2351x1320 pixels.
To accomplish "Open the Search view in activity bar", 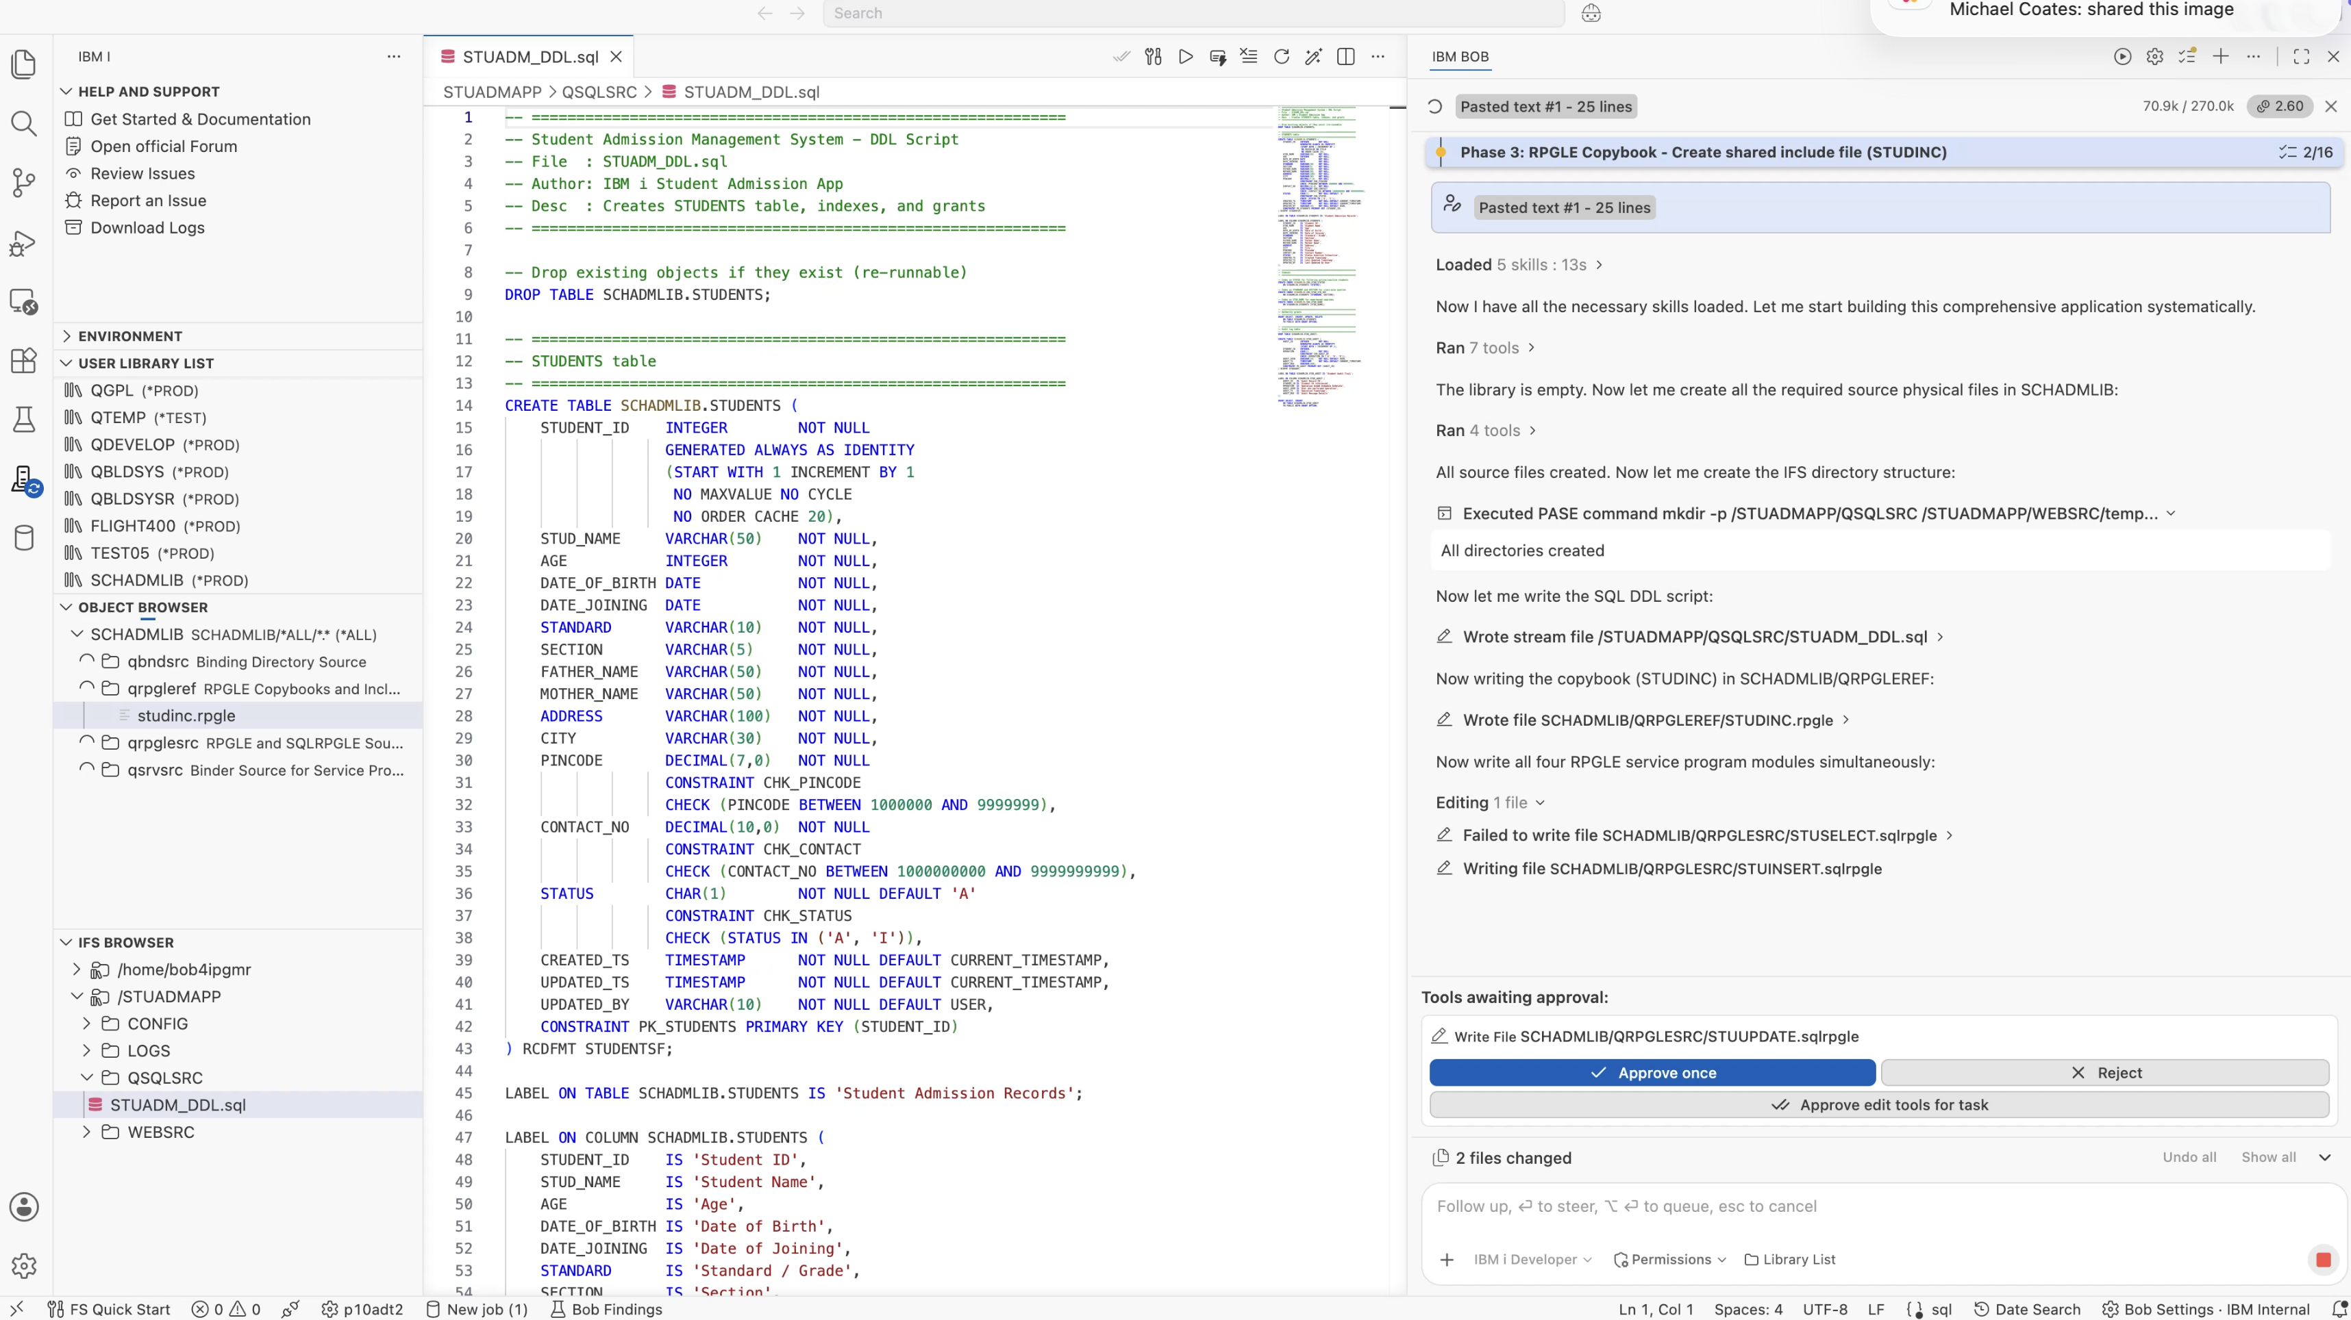I will click(x=25, y=123).
